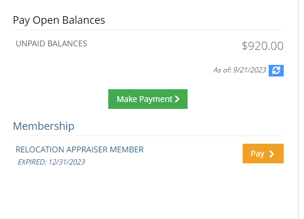
Task: Refresh the unpaid balance amount
Action: [x=276, y=71]
